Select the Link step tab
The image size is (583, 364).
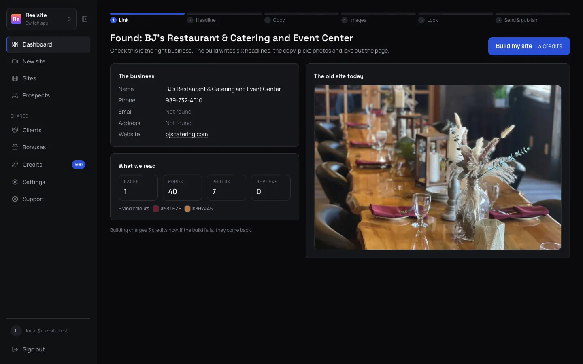(x=147, y=19)
